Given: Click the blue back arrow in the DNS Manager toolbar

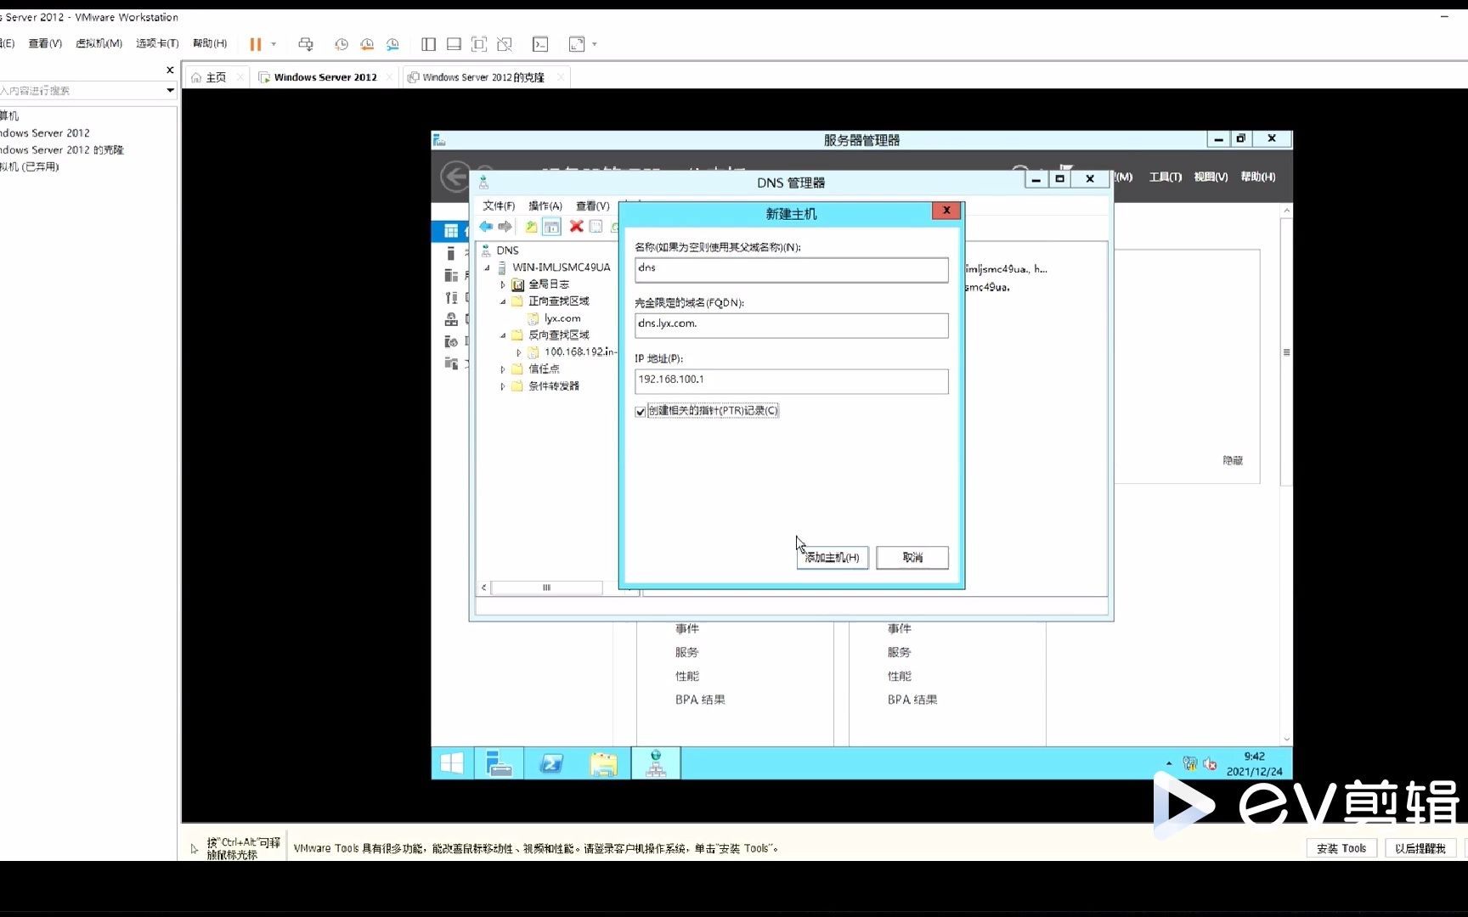Looking at the screenshot, I should pos(486,227).
